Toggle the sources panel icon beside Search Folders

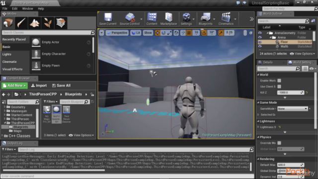point(4,102)
